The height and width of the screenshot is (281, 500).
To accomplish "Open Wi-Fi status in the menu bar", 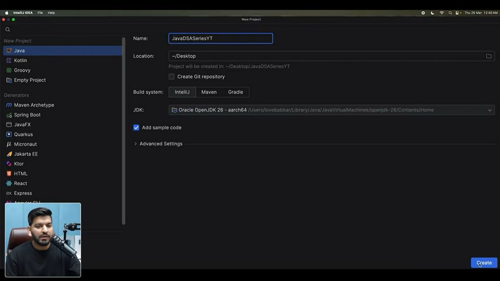I will point(442,13).
